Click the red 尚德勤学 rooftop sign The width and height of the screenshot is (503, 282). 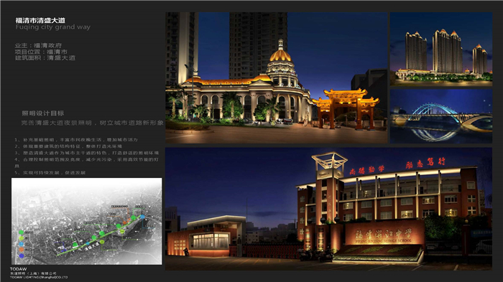(367, 170)
